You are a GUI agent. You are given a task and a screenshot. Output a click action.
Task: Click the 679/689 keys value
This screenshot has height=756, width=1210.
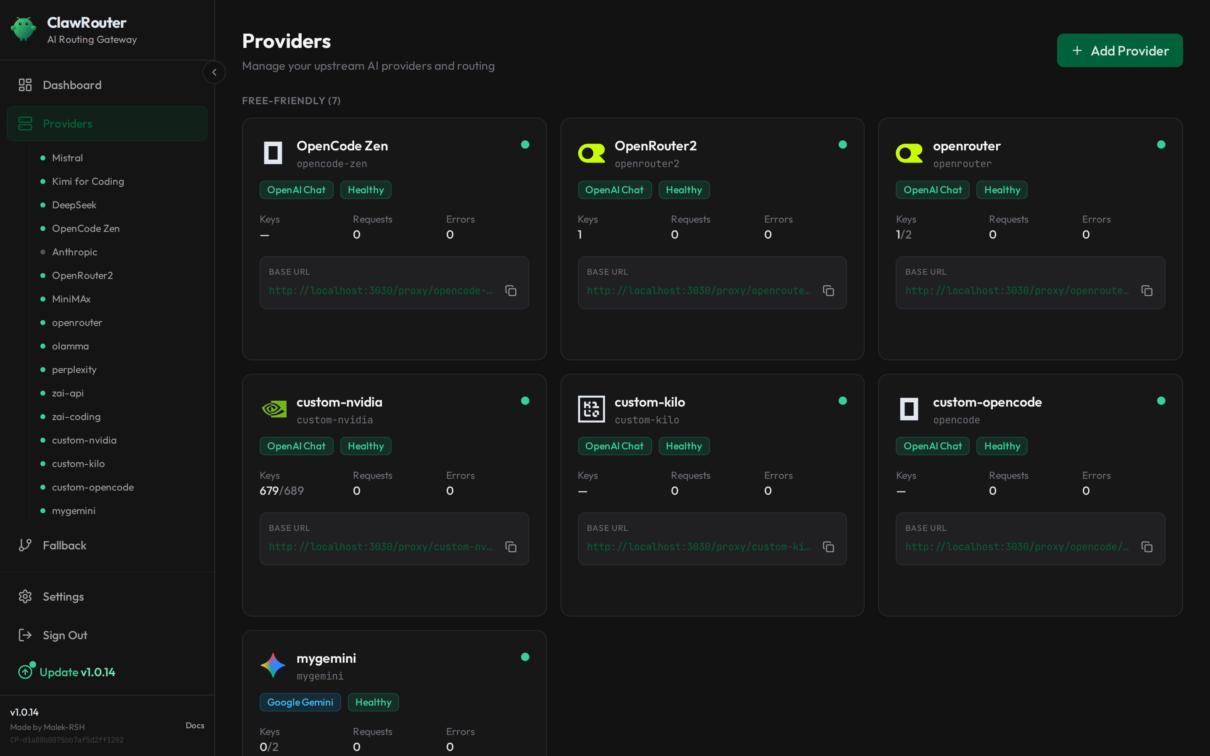281,491
